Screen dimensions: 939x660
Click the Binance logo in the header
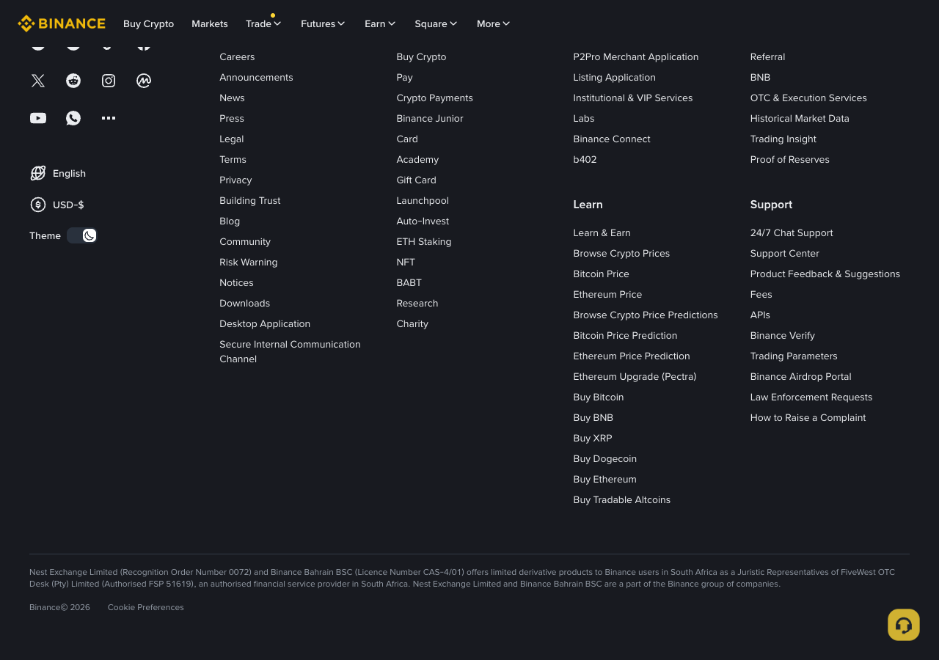[x=62, y=23]
